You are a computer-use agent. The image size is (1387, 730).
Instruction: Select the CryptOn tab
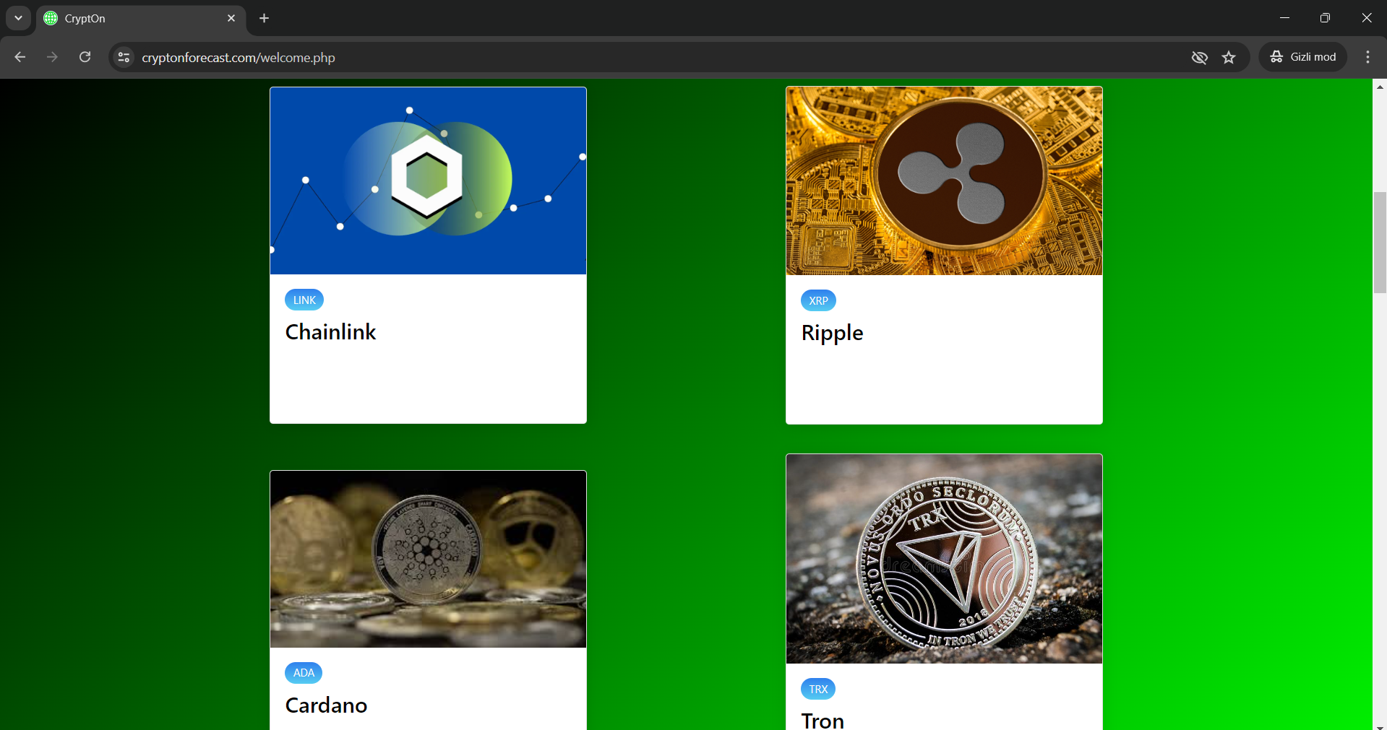[x=141, y=18]
